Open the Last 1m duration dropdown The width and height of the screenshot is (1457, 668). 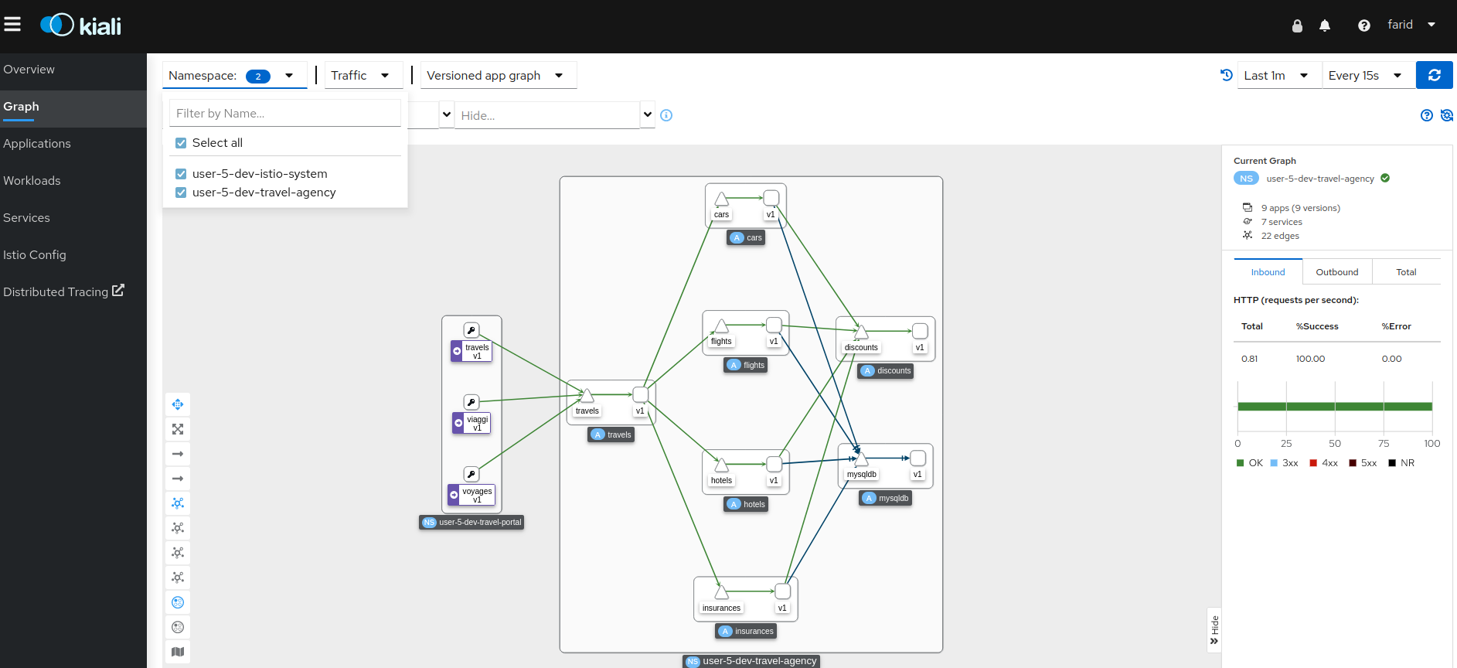(1276, 75)
